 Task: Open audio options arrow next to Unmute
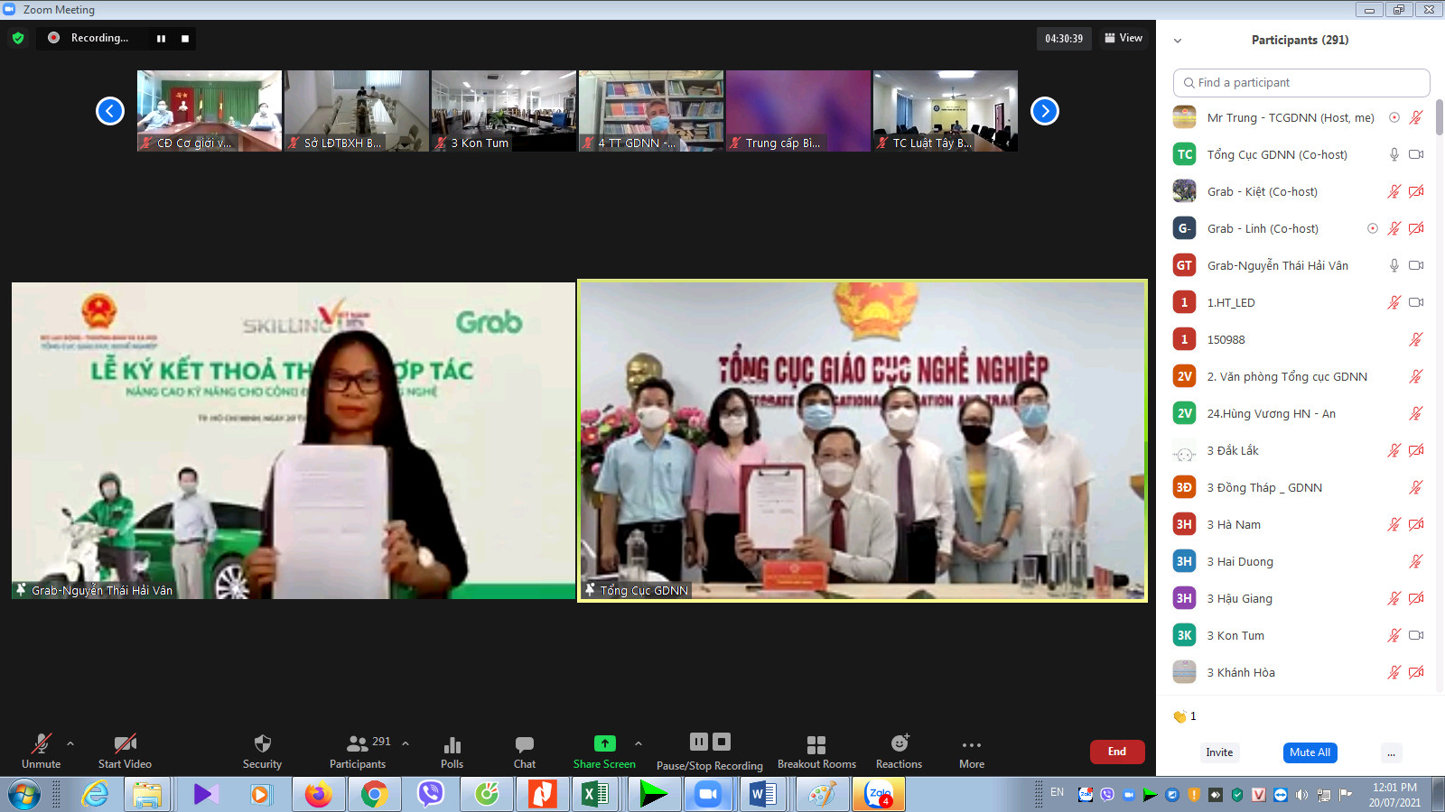(70, 744)
